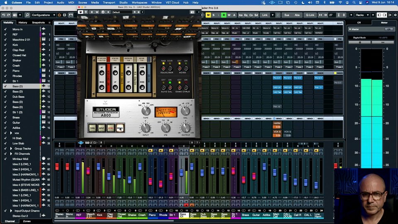
Task: Open the Racks dropdown
Action: pos(362,15)
